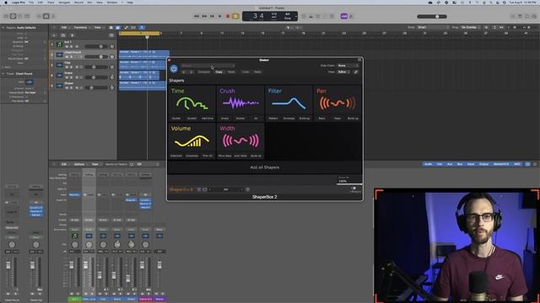
Task: Open the List Editors button
Action: [x=513, y=16]
